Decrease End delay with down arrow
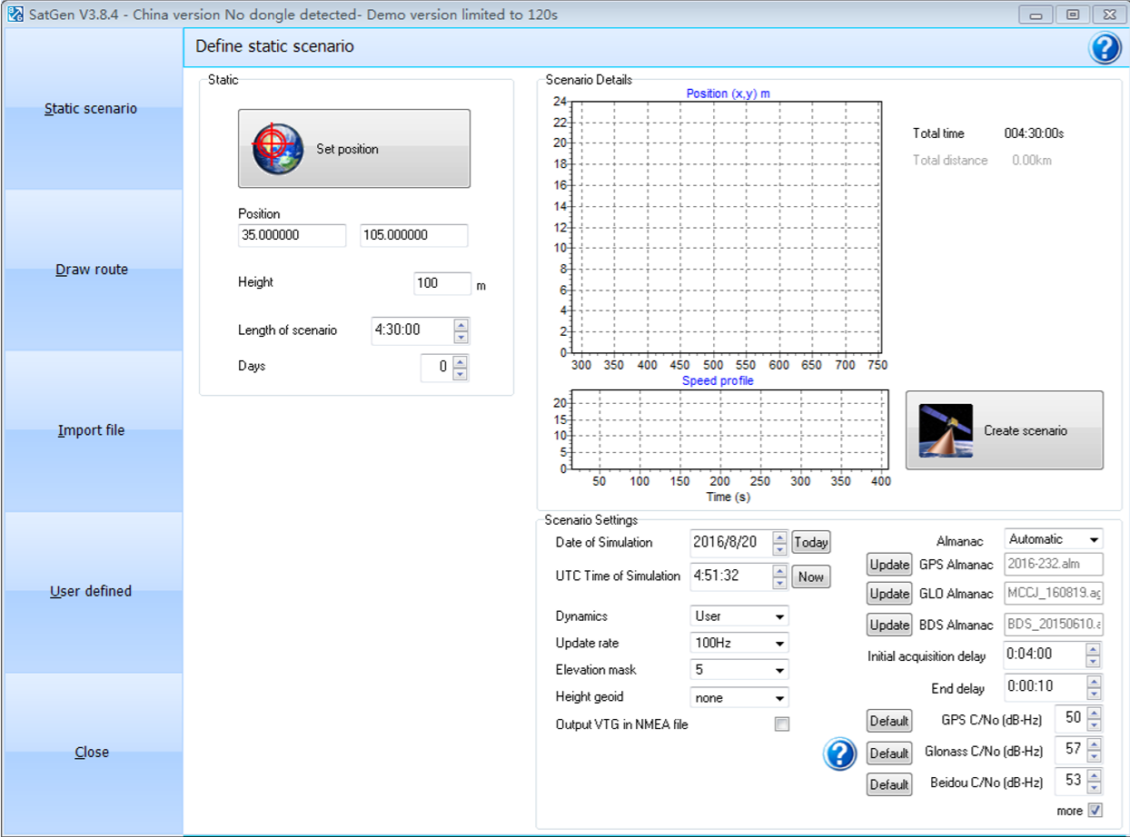 pyautogui.click(x=1093, y=694)
